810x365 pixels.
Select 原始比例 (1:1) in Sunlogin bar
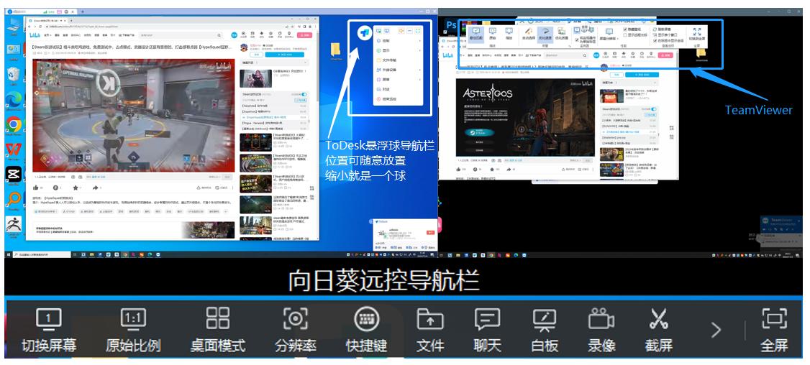point(133,330)
